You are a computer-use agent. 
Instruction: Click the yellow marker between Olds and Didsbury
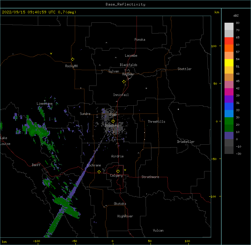coord(113,121)
